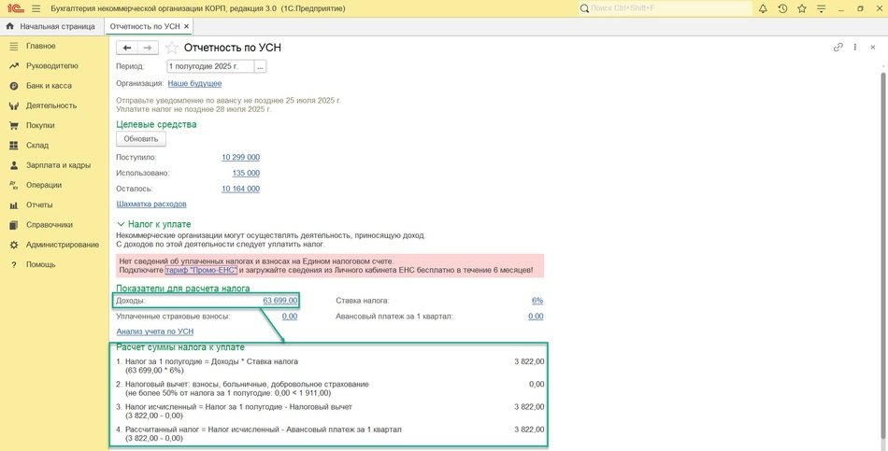
Task: Click the back arrow navigation button
Action: (x=127, y=48)
